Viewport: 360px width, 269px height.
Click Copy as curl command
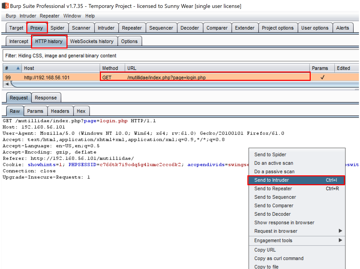coord(279,258)
